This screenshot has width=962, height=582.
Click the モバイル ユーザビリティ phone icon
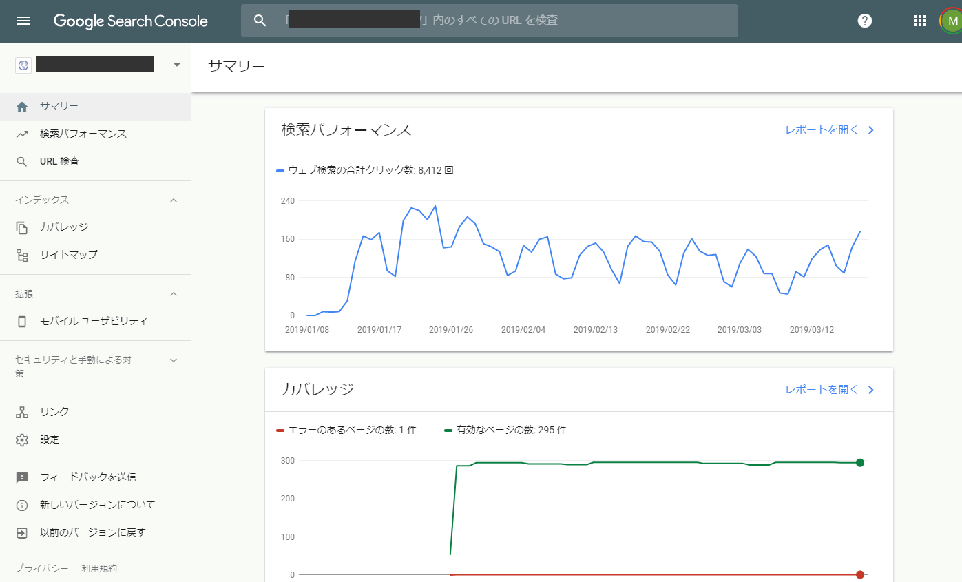pyautogui.click(x=22, y=321)
